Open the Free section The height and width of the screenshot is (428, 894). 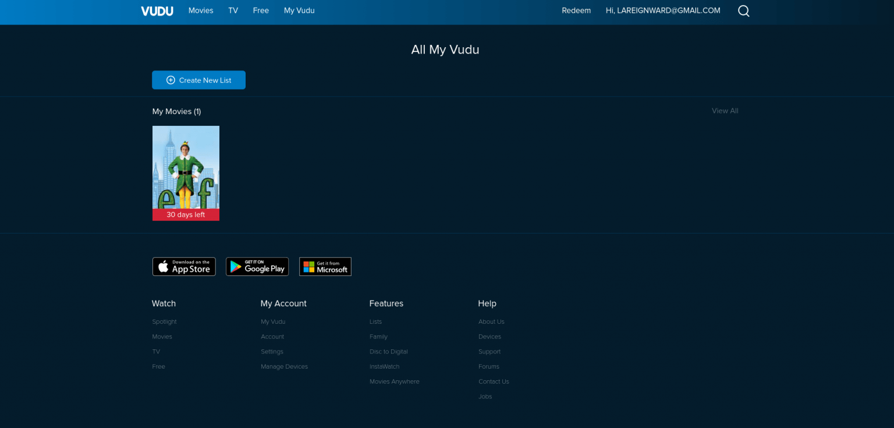pos(261,10)
